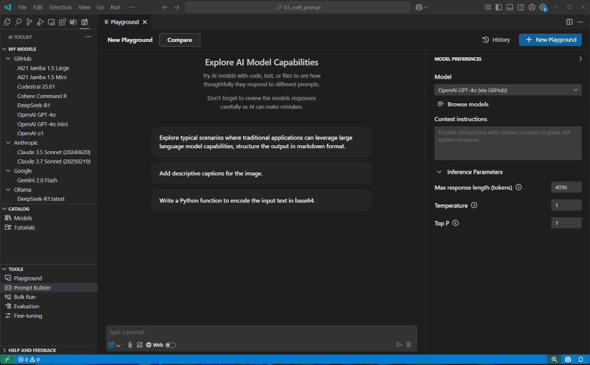This screenshot has width=590, height=365.
Task: Select the Playground editor tab
Action: pos(125,22)
